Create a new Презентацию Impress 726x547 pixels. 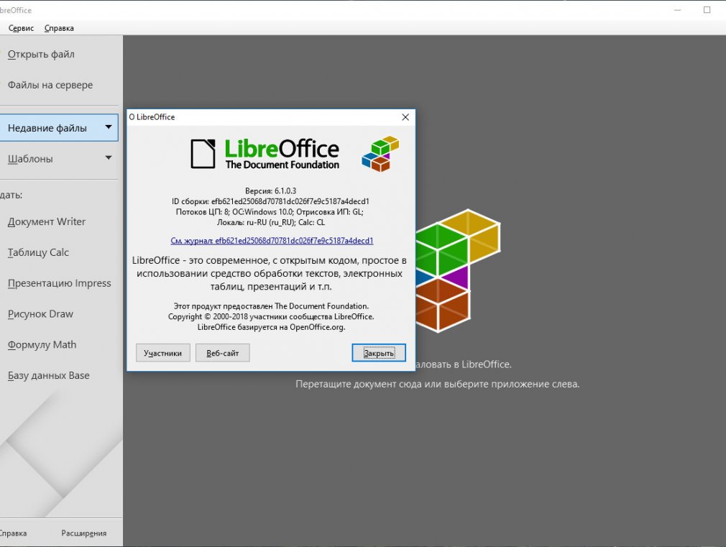click(59, 283)
